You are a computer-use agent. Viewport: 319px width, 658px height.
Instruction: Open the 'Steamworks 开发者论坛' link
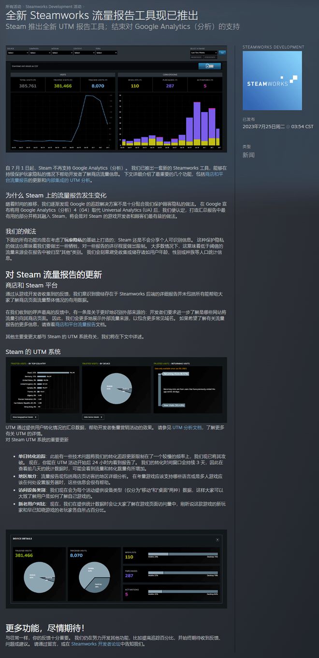[96, 644]
